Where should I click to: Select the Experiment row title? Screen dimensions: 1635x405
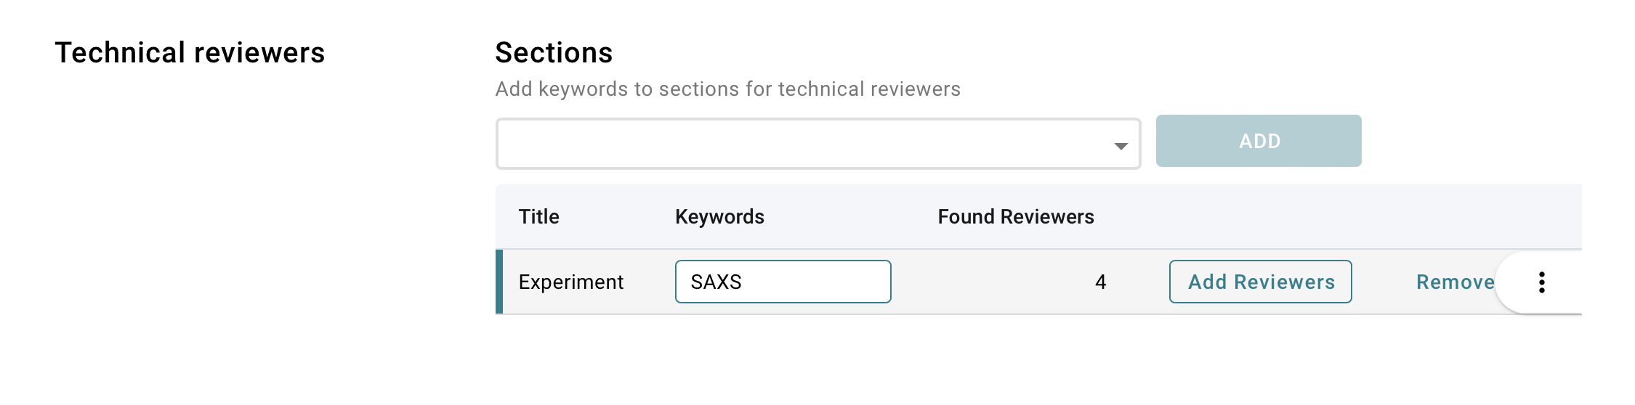[x=571, y=282]
